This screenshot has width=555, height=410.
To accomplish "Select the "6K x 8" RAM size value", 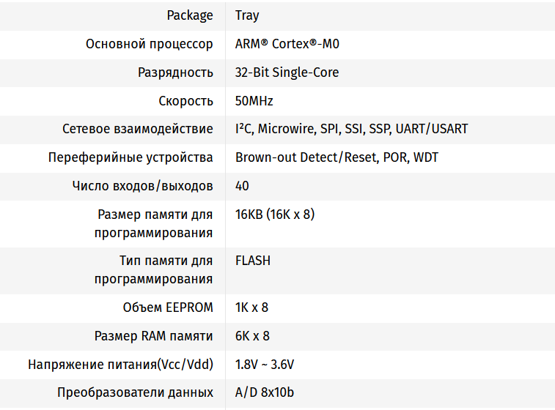I will tap(252, 336).
